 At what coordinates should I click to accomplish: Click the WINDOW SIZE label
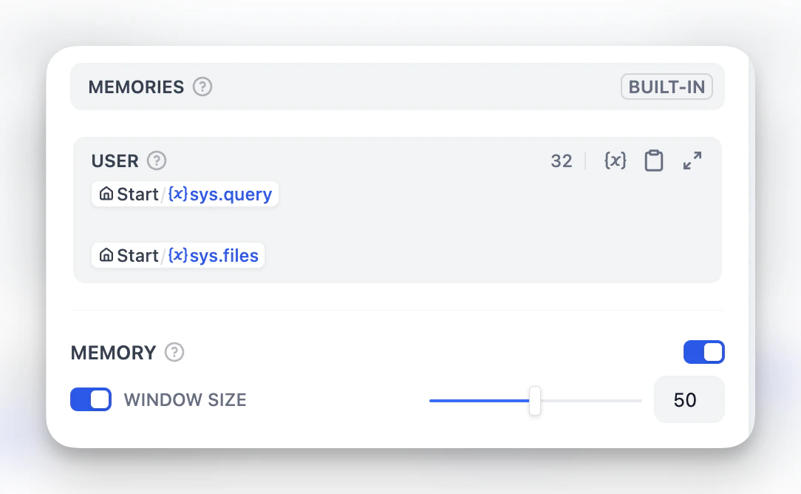(x=185, y=400)
